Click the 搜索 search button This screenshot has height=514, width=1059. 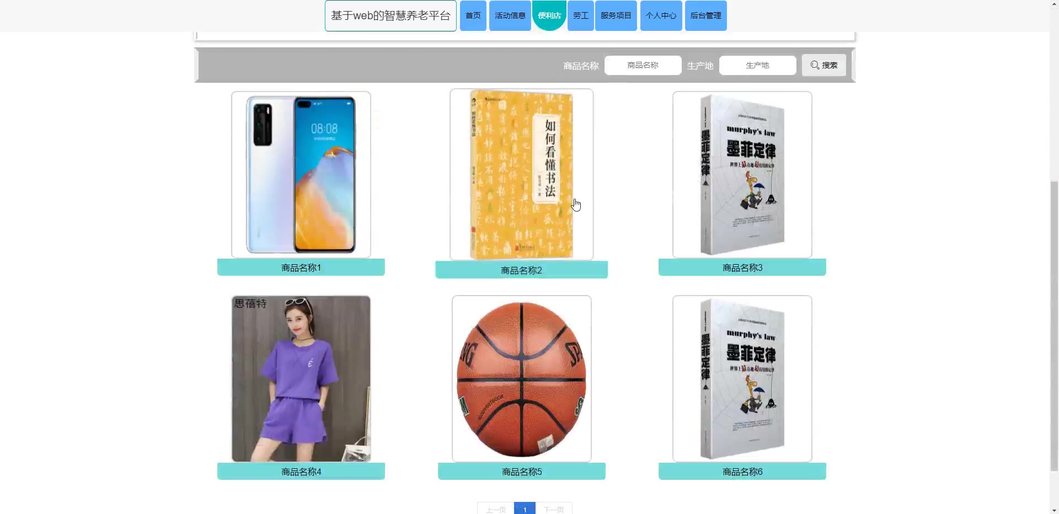pos(823,65)
